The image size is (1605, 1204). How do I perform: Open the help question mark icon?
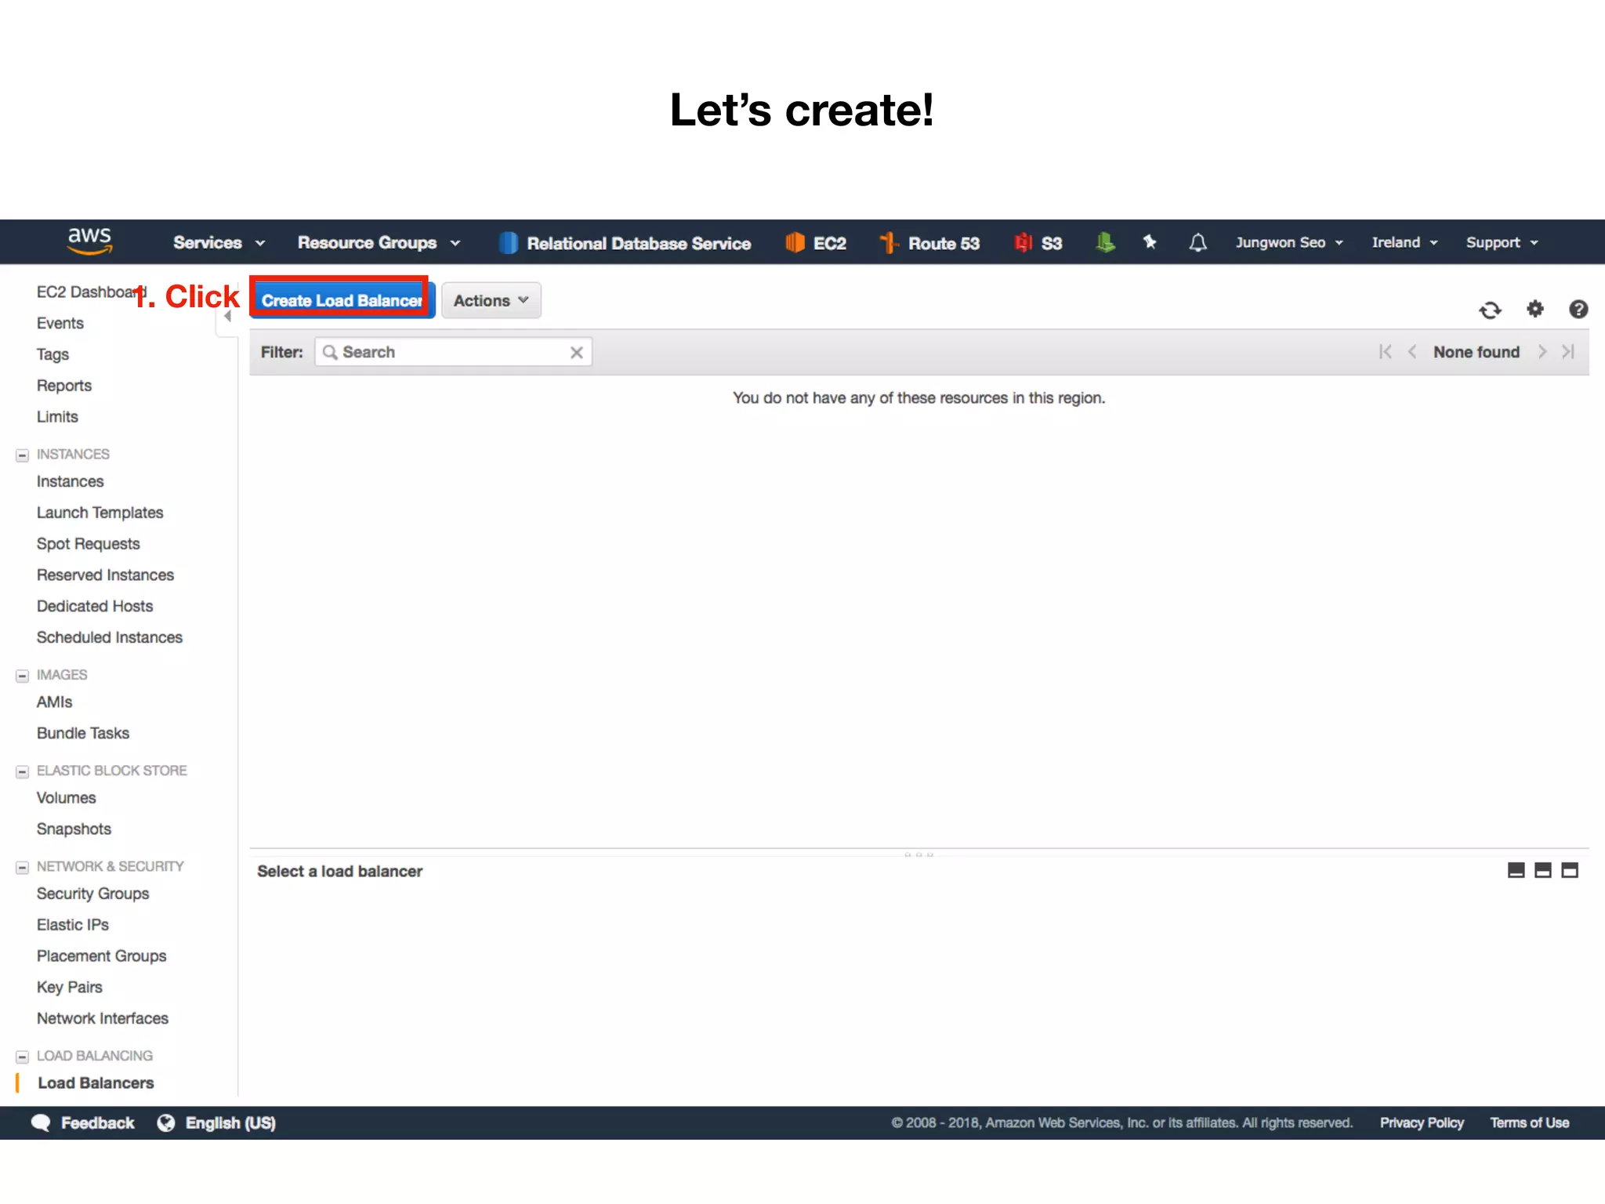[1578, 309]
